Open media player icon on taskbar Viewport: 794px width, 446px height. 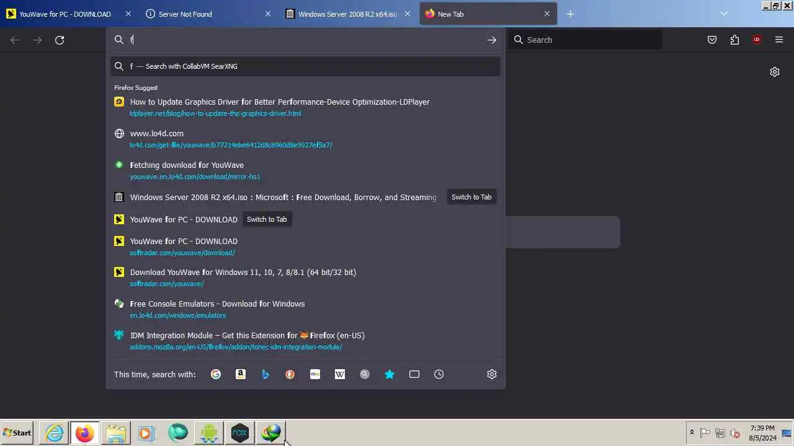[146, 433]
